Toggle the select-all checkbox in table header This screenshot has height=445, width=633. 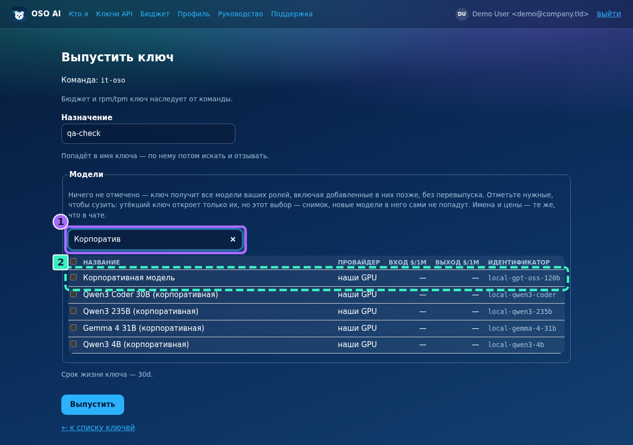(x=73, y=261)
